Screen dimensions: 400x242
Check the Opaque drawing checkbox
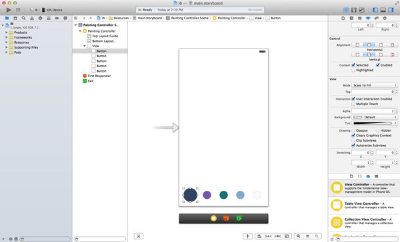353,130
